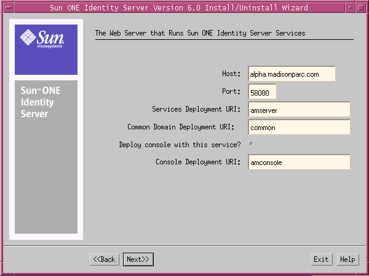Click the 'Console Deployment URI:' label
369x276 pixels.
(x=198, y=162)
